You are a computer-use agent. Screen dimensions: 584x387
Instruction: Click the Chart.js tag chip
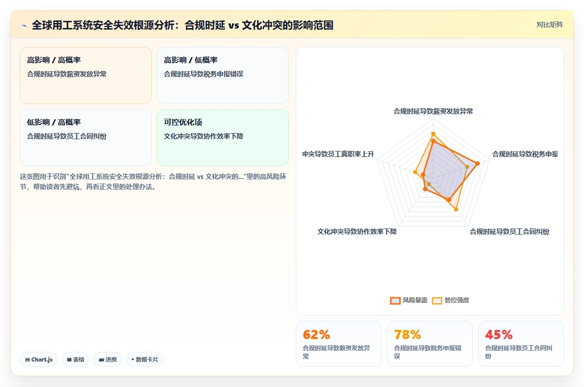coord(39,359)
